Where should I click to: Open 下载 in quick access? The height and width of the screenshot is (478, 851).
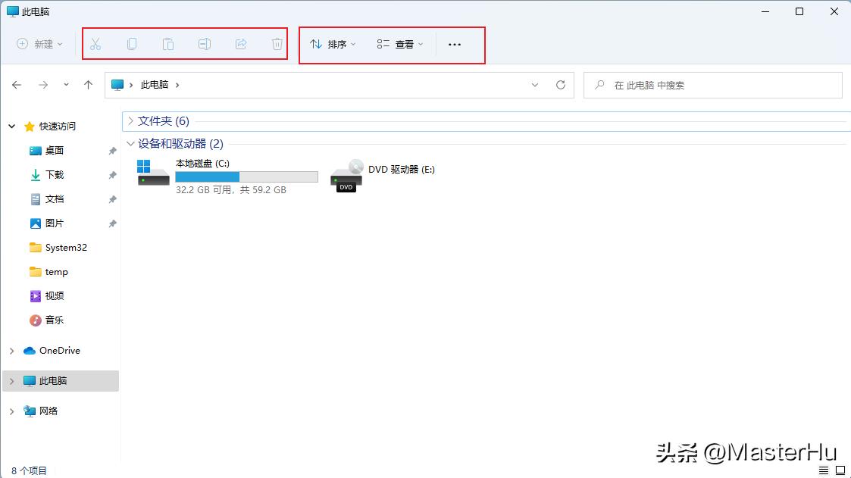click(55, 175)
